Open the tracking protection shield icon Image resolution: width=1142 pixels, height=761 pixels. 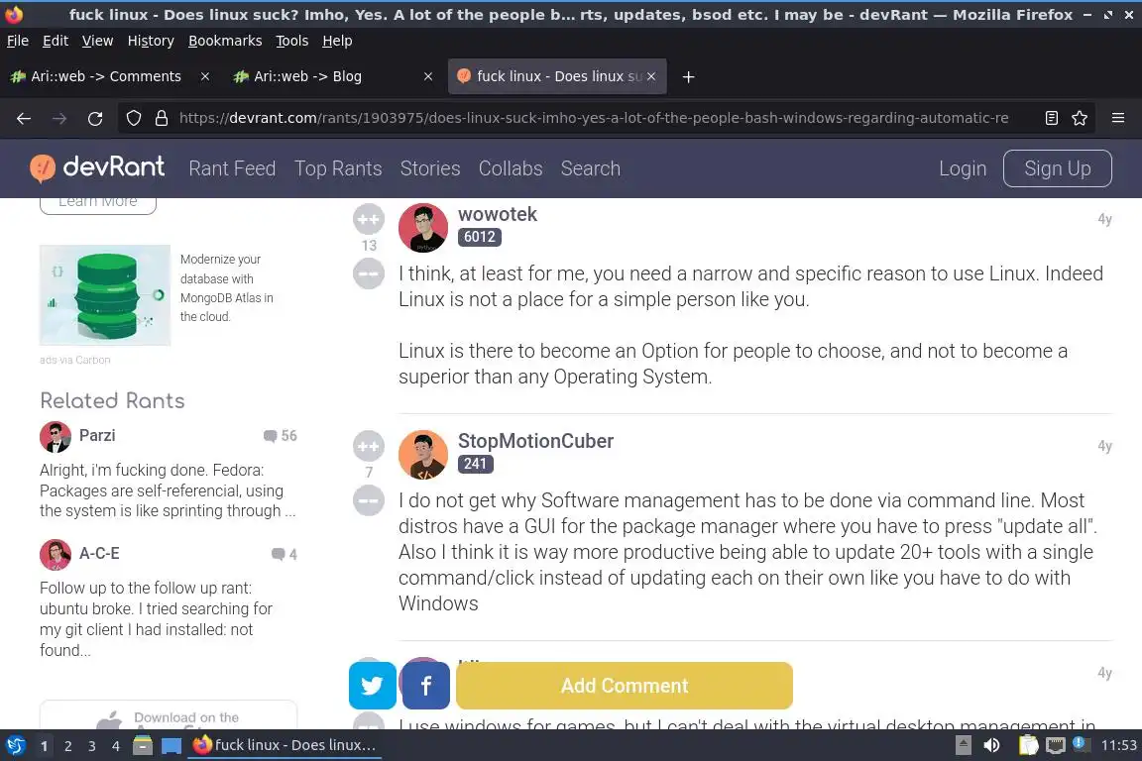pyautogui.click(x=133, y=118)
